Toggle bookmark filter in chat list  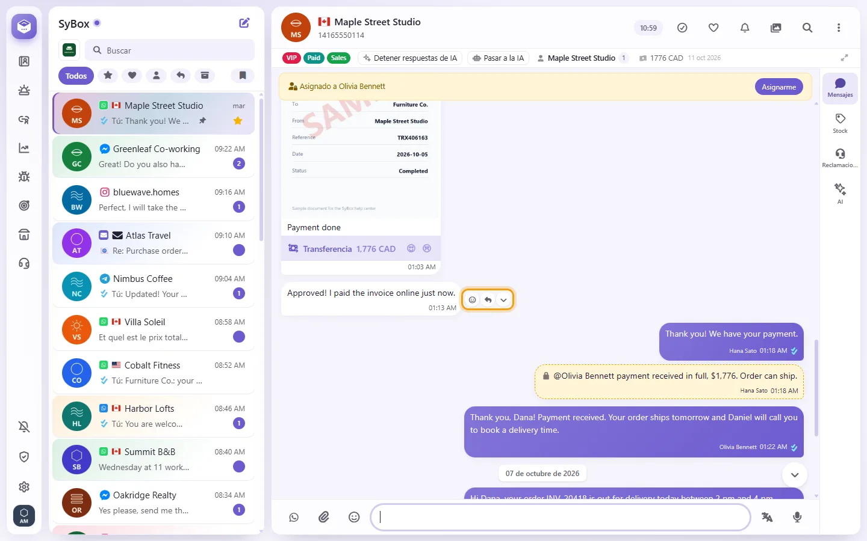pyautogui.click(x=243, y=76)
